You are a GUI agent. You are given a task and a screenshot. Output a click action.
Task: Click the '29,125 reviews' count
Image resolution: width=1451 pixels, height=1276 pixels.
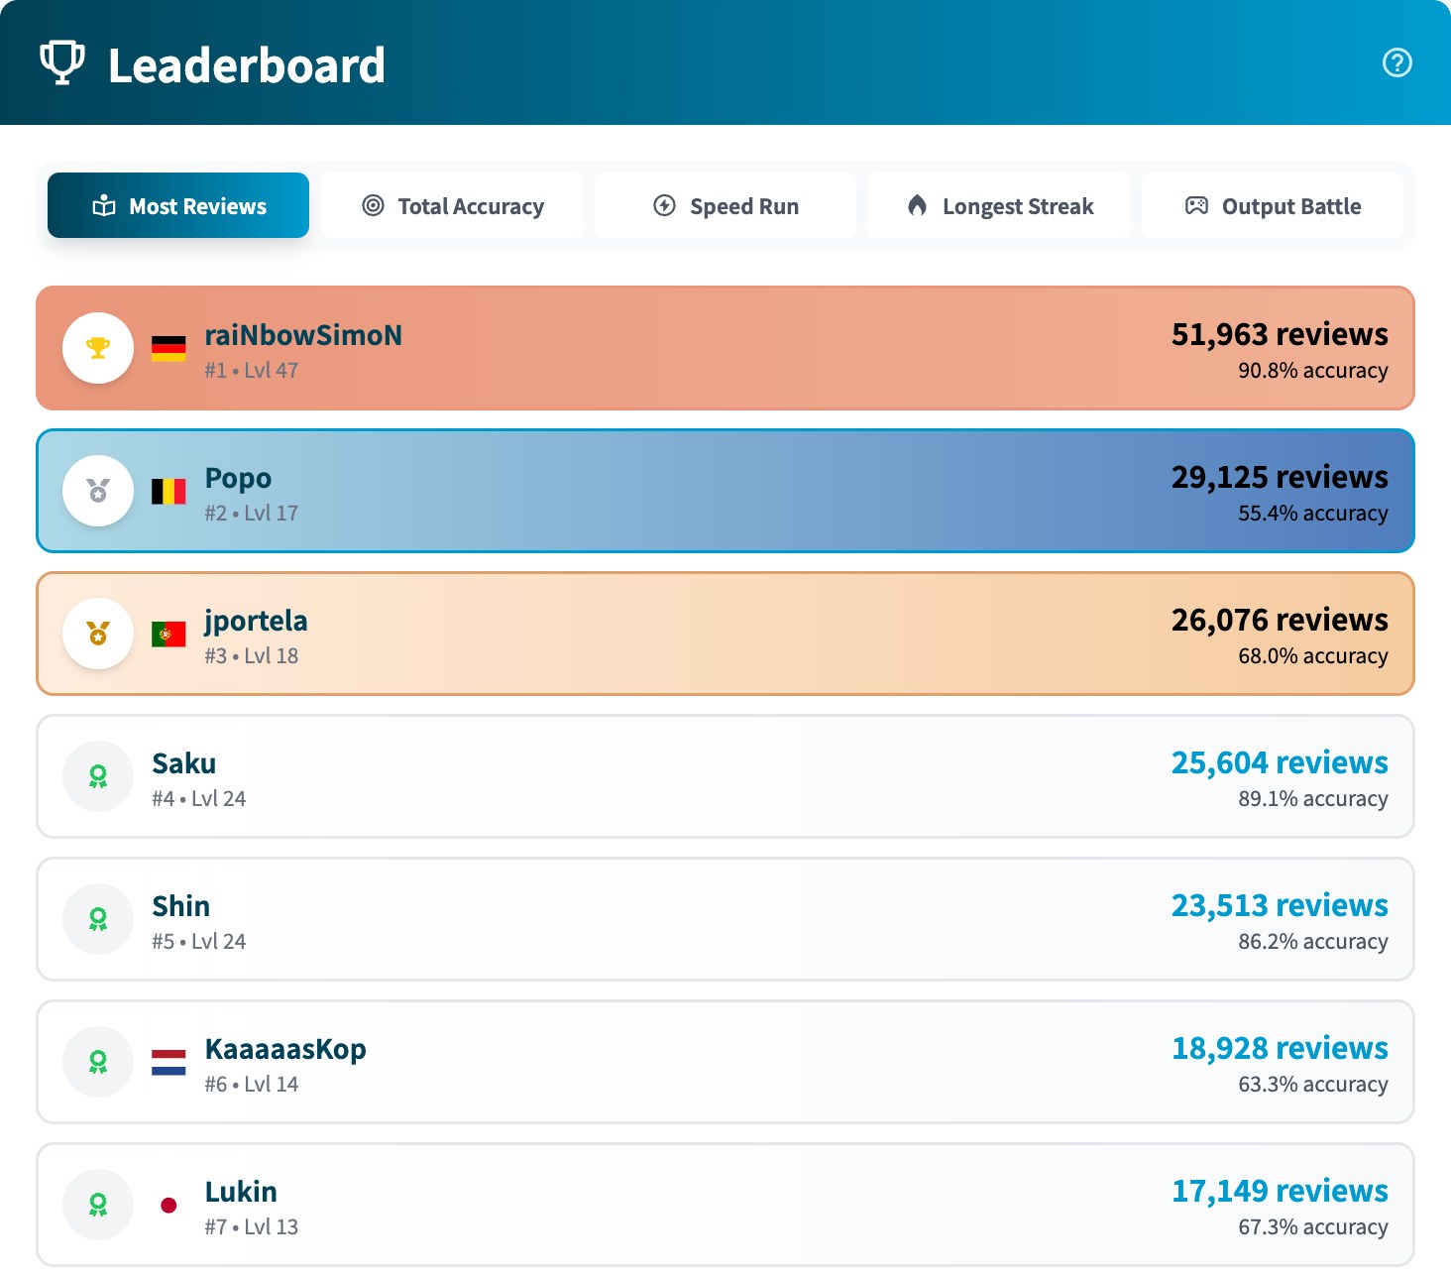(1280, 477)
